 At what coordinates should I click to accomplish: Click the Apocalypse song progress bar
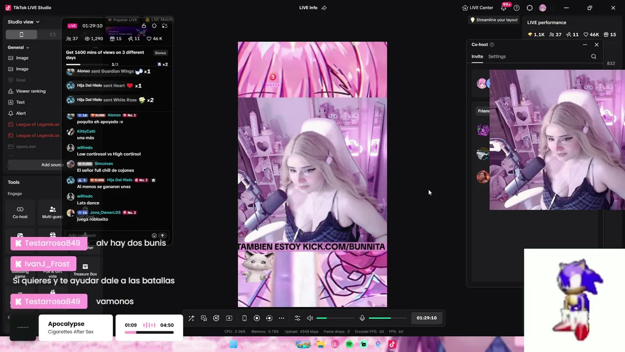(x=149, y=332)
